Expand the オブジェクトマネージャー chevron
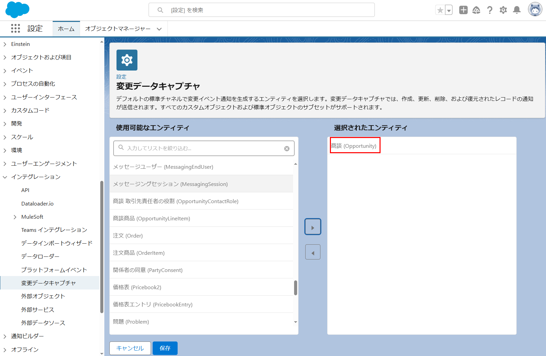The image size is (546, 356). pos(159,29)
